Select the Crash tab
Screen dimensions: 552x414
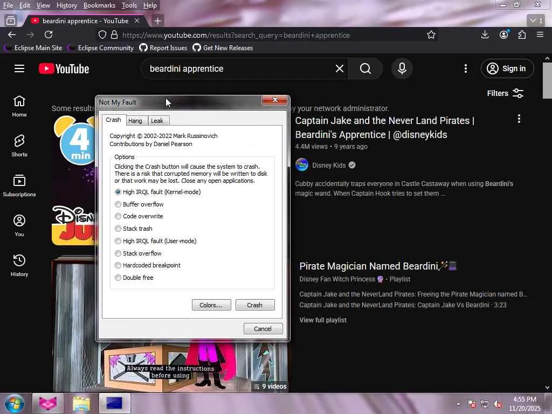(113, 120)
